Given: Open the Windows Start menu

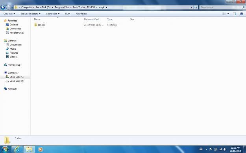Looking at the screenshot, I should point(5,149).
